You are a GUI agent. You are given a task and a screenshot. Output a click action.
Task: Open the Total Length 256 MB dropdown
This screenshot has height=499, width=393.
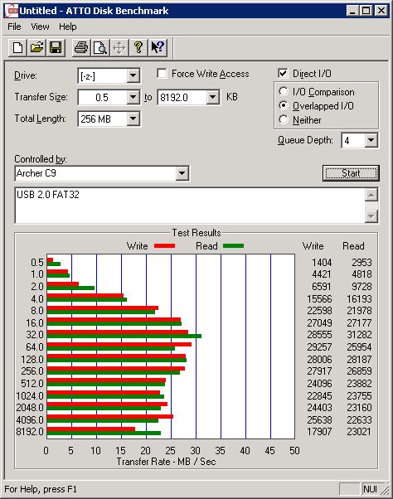133,119
